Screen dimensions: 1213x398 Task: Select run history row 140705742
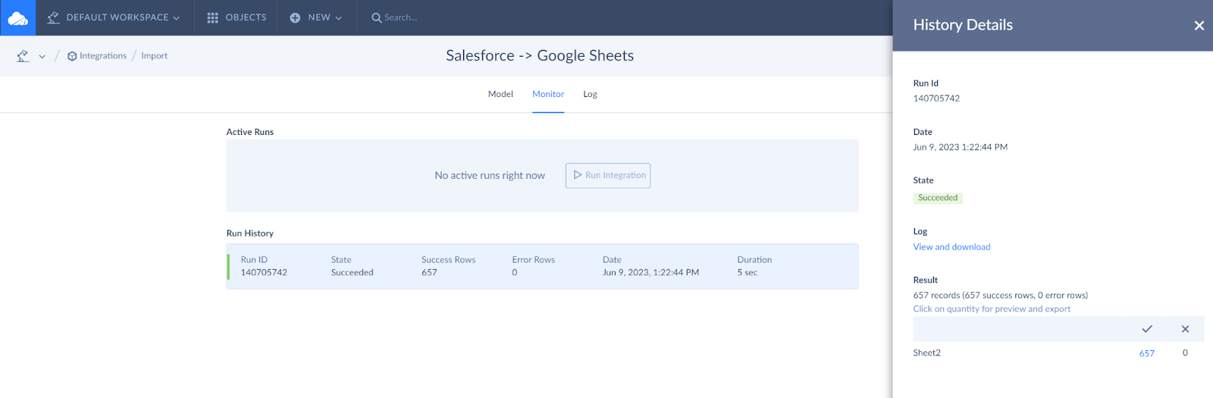click(543, 266)
